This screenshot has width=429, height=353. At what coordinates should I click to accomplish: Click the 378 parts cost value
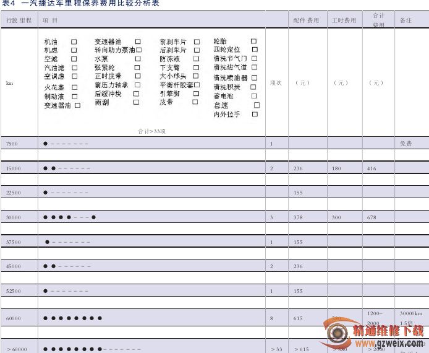tap(298, 217)
